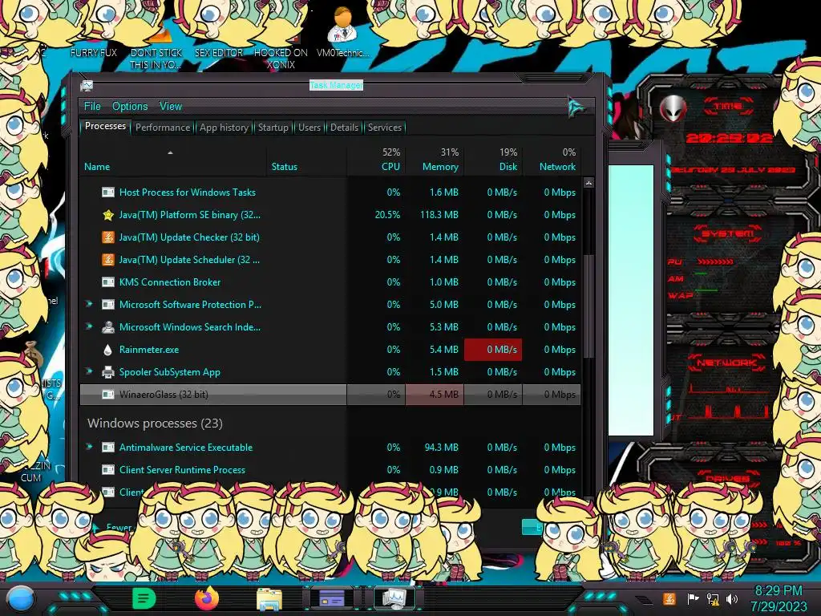
Task: Click the 94.3 MB memory value
Action: coord(442,448)
